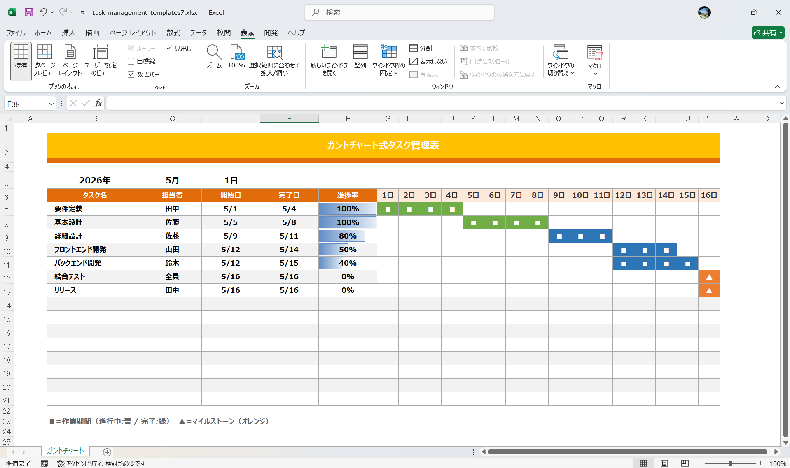Switch to the 数式 tab
Image resolution: width=790 pixels, height=468 pixels.
click(x=173, y=32)
